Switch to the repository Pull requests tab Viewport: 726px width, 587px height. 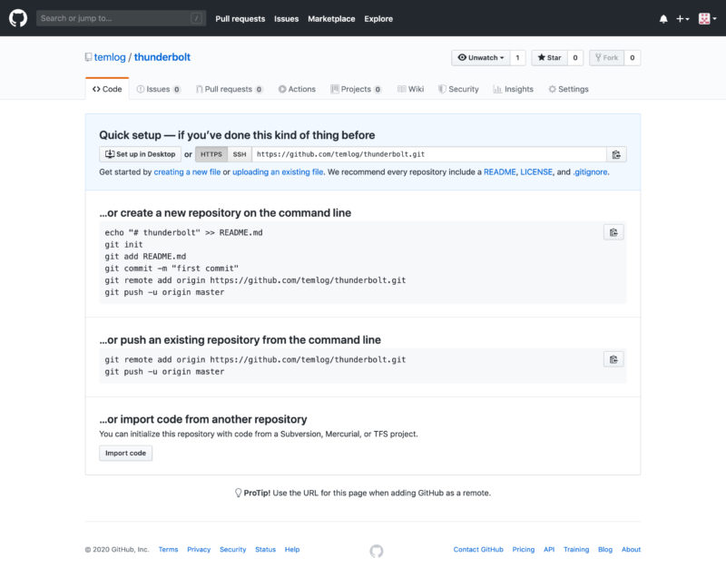(230, 89)
